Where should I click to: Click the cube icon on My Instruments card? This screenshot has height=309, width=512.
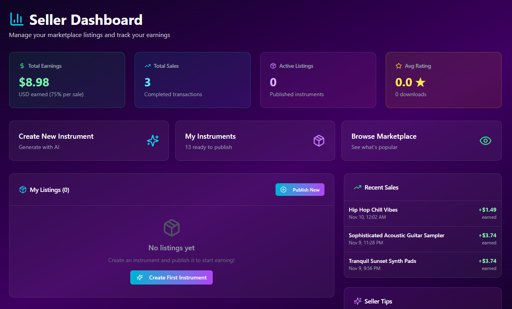319,141
